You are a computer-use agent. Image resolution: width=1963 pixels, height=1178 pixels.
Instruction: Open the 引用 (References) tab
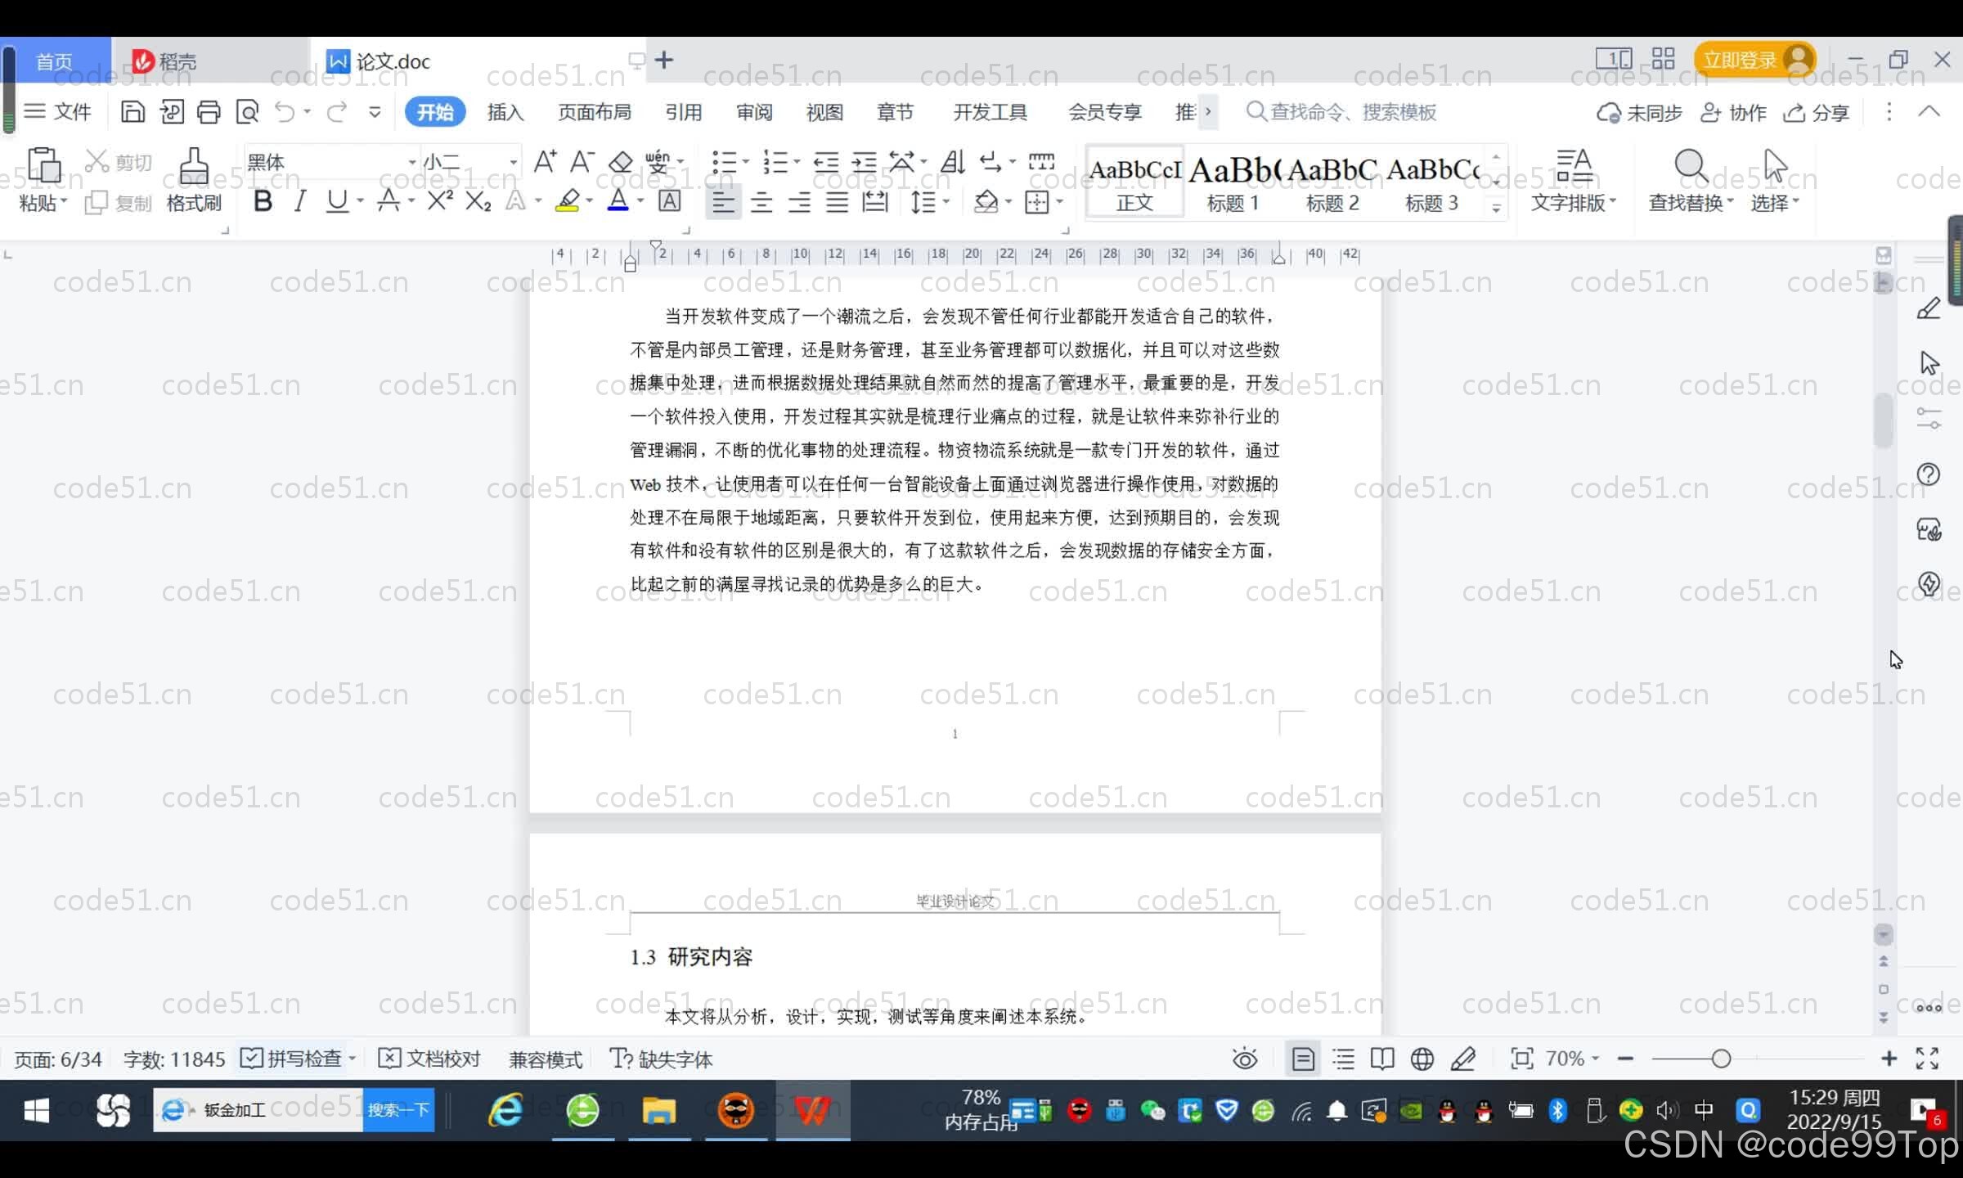pos(684,112)
